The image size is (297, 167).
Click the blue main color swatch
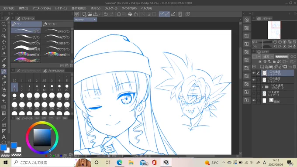3,147
